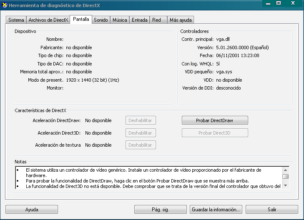Select the Pantalla tab
The height and width of the screenshot is (220, 304).
81,19
